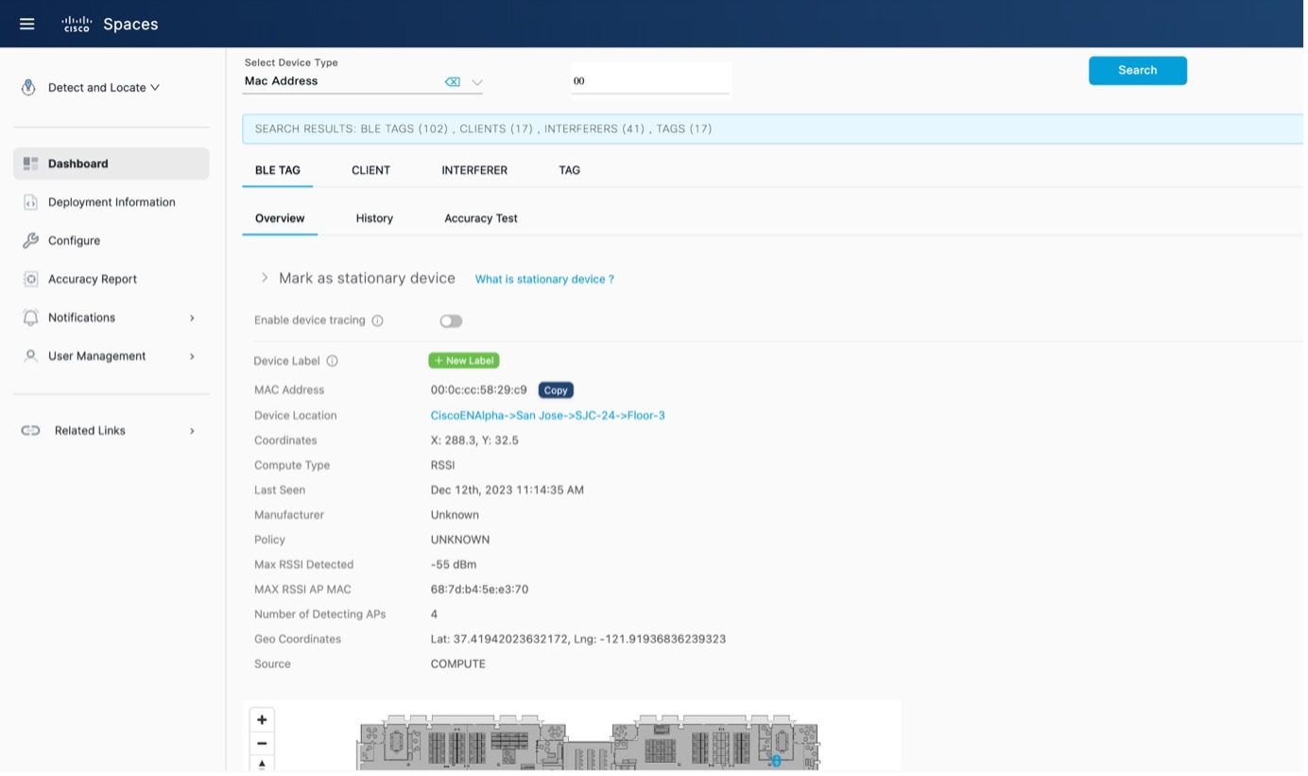Click the Detect and Locate pin icon
Viewport: 1308px width, 776px height.
click(x=29, y=87)
